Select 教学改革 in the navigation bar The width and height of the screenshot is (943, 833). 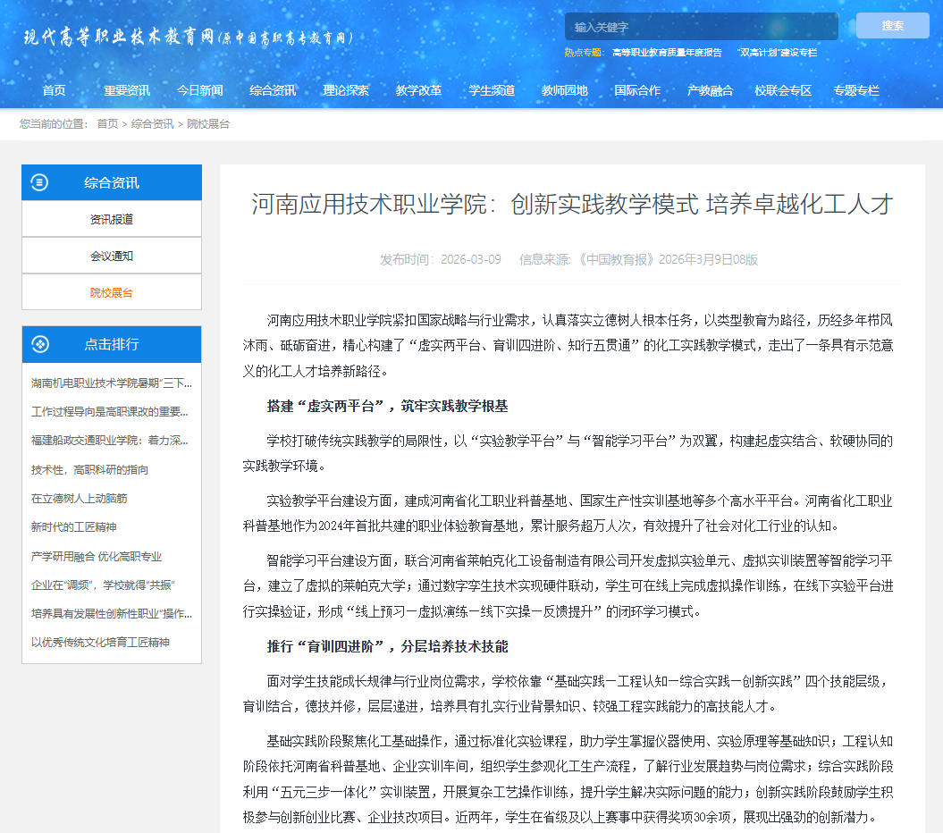[419, 90]
